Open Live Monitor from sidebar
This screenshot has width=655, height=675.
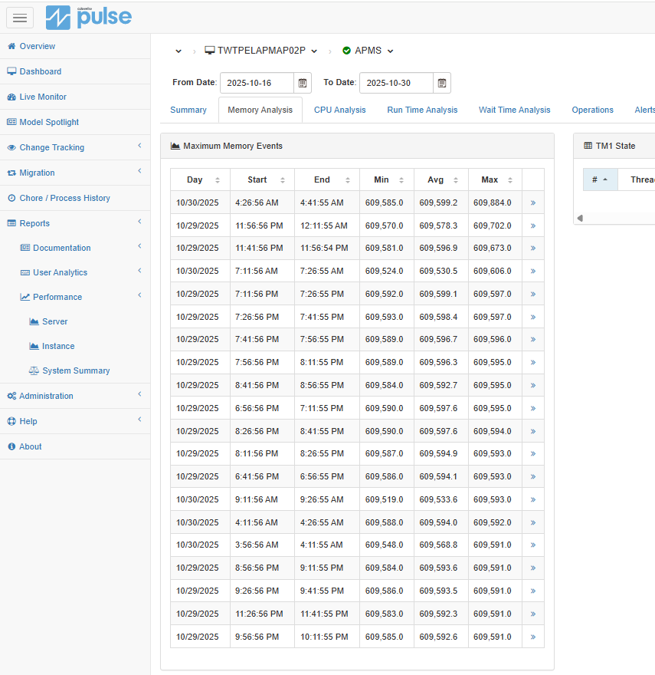43,97
